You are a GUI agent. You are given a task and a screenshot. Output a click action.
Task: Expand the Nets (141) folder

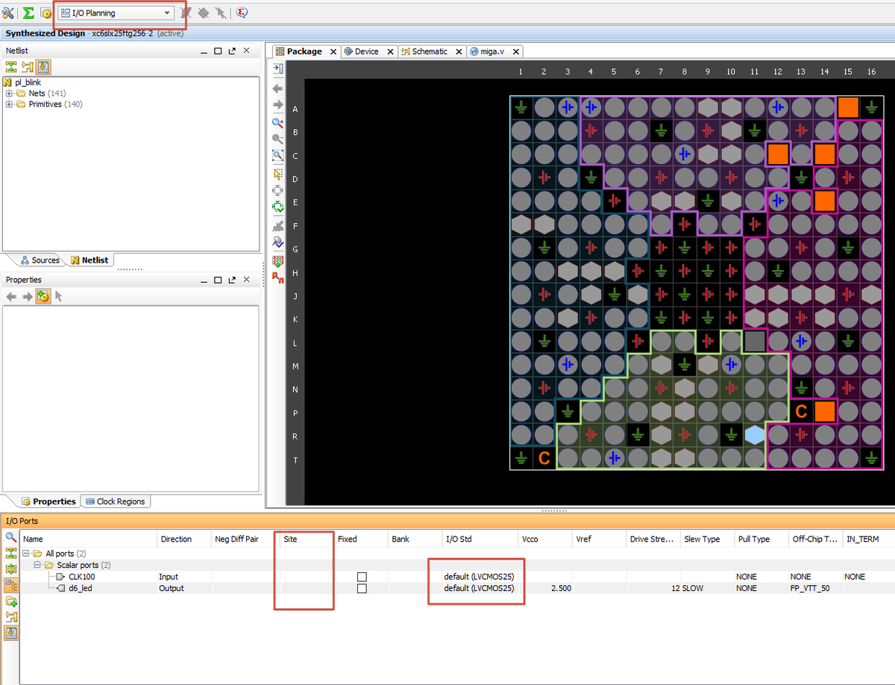coord(9,93)
